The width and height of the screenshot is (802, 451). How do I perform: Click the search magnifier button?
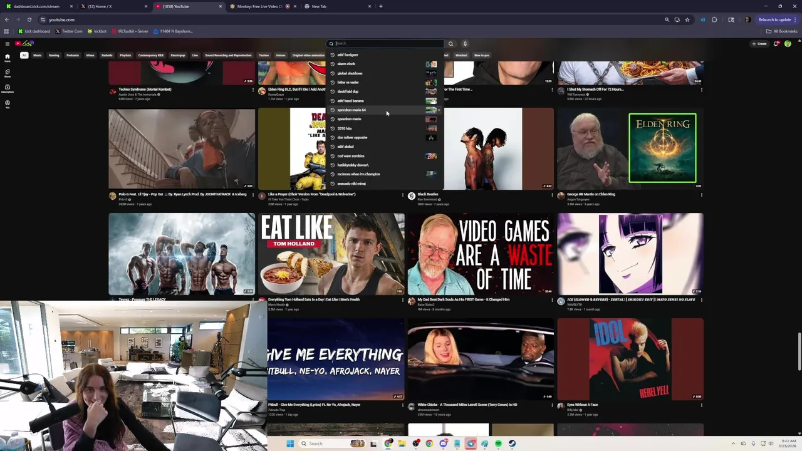tap(450, 44)
